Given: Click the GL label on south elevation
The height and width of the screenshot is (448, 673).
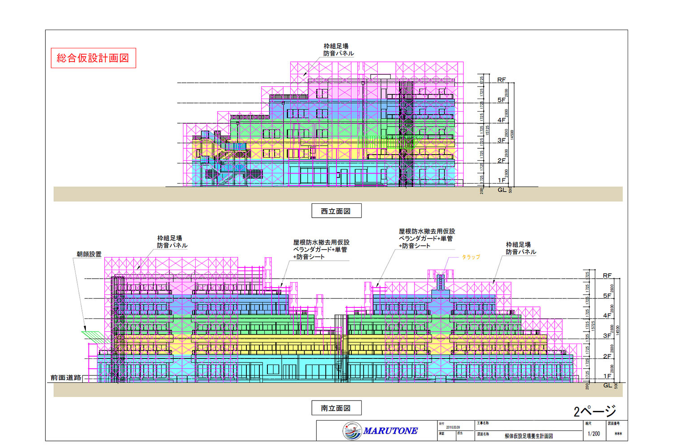Looking at the screenshot, I should pyautogui.click(x=607, y=385).
